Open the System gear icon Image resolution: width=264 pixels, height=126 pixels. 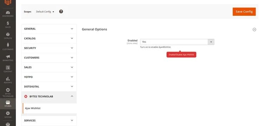pyautogui.click(x=8, y=113)
